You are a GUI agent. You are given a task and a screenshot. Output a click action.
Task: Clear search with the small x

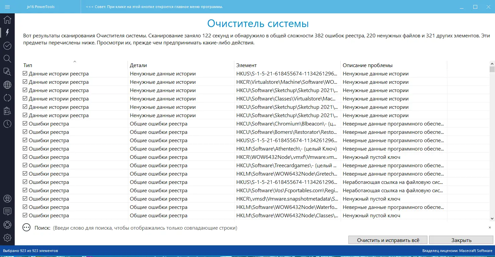point(490,227)
